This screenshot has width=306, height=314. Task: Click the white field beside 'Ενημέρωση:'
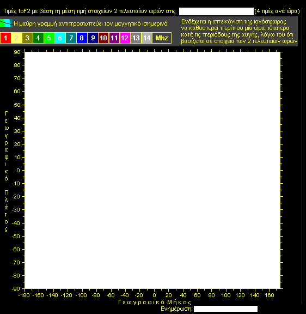coord(225,309)
